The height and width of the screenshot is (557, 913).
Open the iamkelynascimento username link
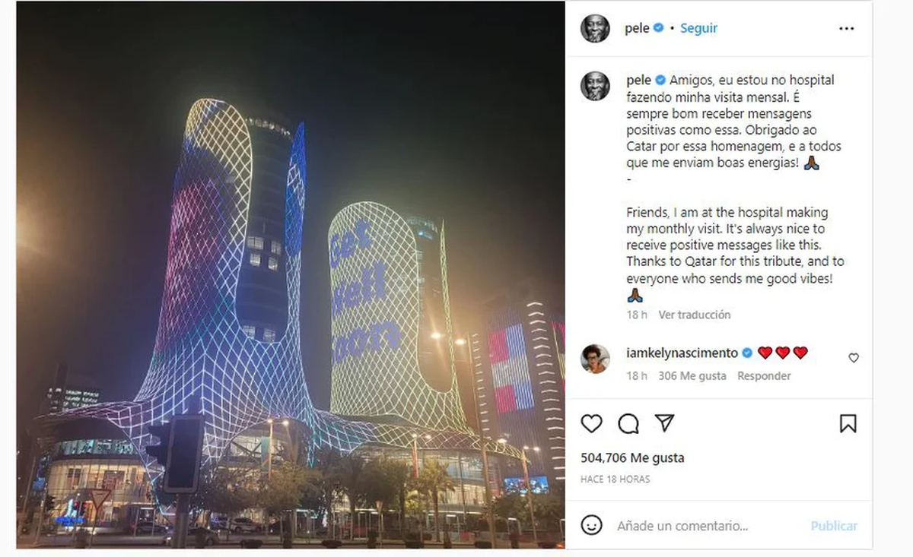682,353
